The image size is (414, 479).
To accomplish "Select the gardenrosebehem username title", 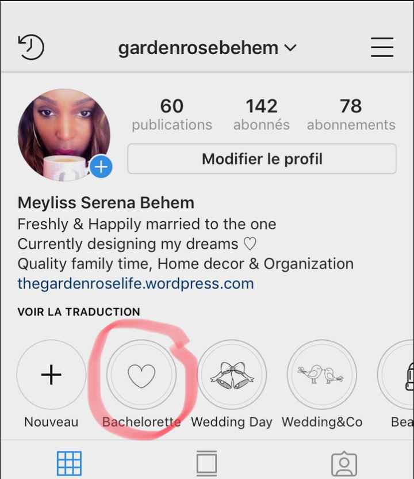I will coord(198,48).
